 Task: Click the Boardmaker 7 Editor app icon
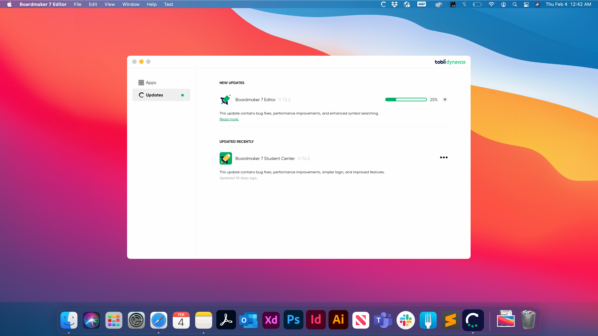pyautogui.click(x=225, y=100)
